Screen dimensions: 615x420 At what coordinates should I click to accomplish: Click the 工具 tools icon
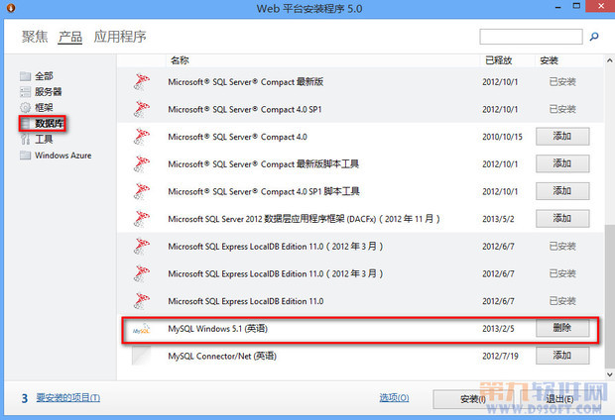[x=25, y=139]
